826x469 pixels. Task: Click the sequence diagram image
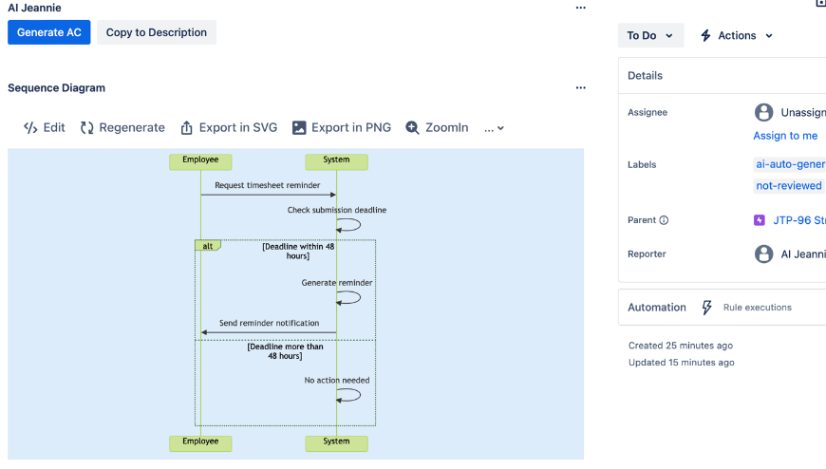click(x=295, y=303)
